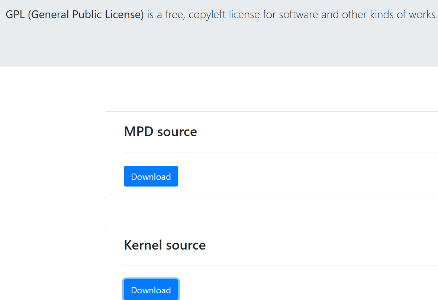
Task: Click the word 'License' in the bold text
Action: point(125,15)
